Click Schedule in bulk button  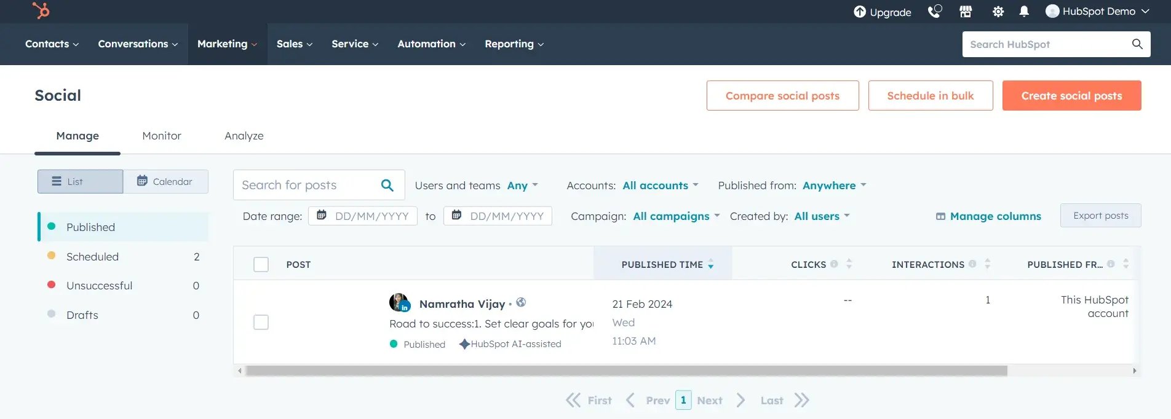click(931, 95)
